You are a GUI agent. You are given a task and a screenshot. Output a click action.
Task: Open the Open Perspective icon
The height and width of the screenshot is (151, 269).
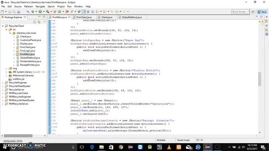click(253, 12)
